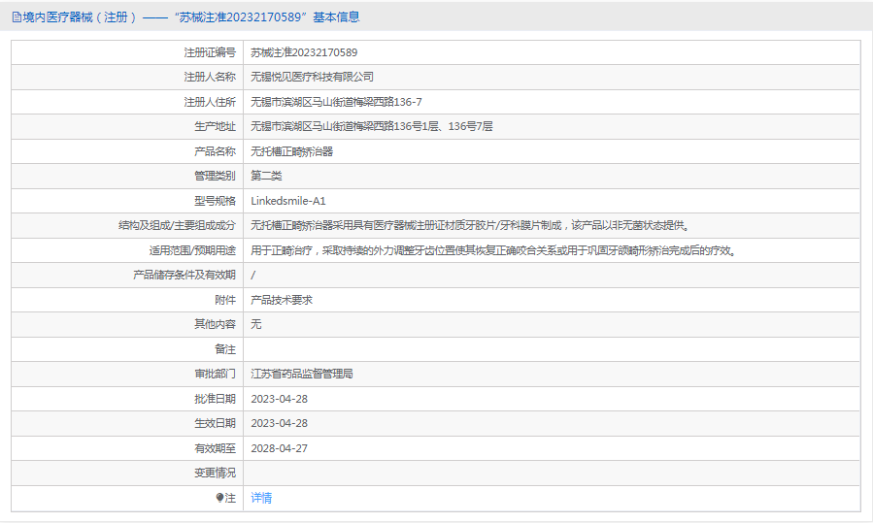Click production address ending in 136号7层
This screenshot has height=523, width=873.
[371, 126]
